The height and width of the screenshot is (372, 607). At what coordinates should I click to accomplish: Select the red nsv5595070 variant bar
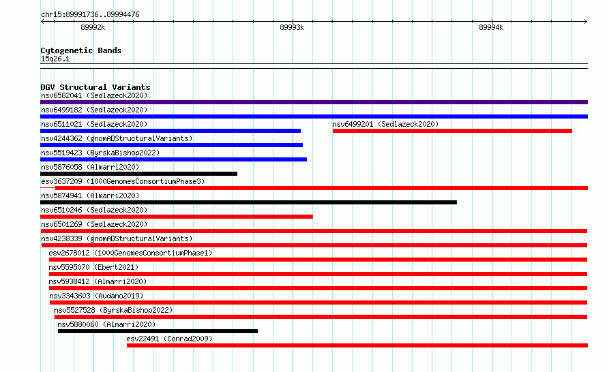click(x=319, y=274)
